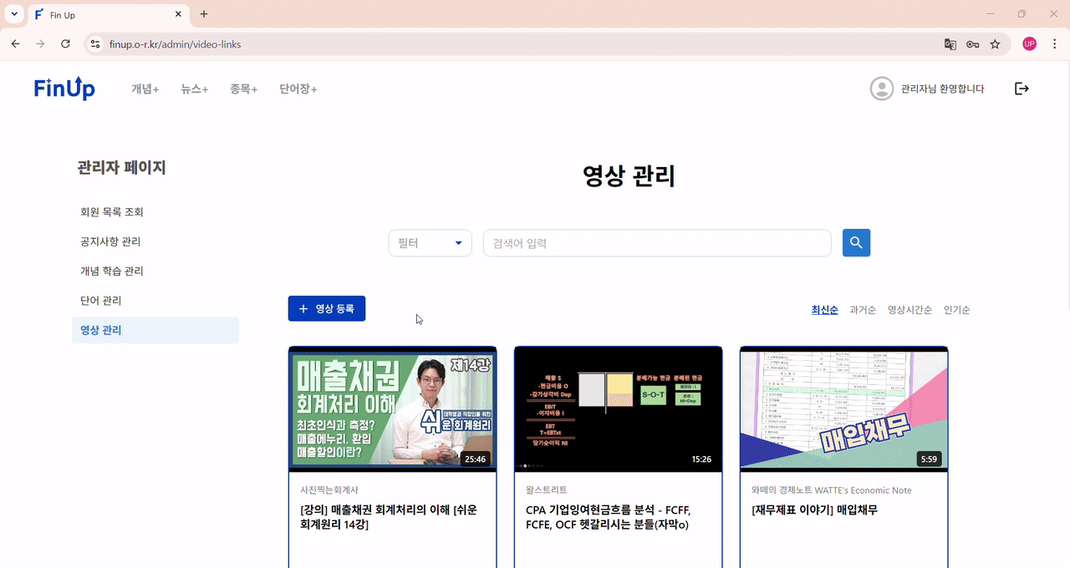The width and height of the screenshot is (1070, 568).
Task: Sort videos by 인기순
Action: point(956,309)
